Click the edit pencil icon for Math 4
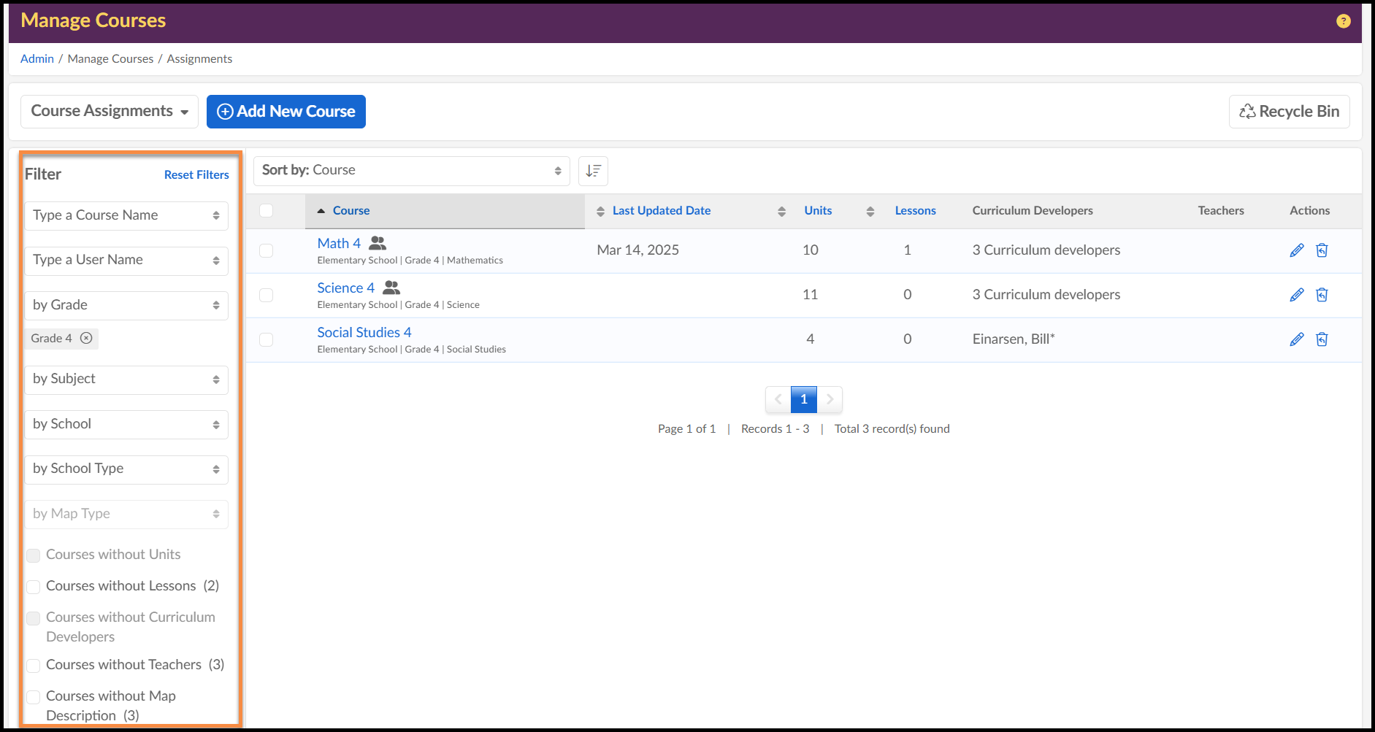The image size is (1375, 732). tap(1296, 250)
